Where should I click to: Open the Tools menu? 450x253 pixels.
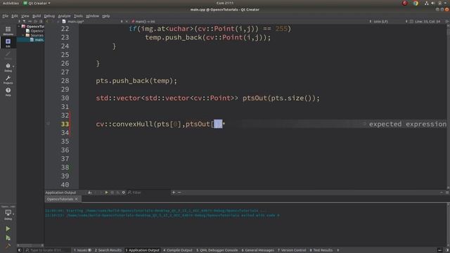coord(78,16)
